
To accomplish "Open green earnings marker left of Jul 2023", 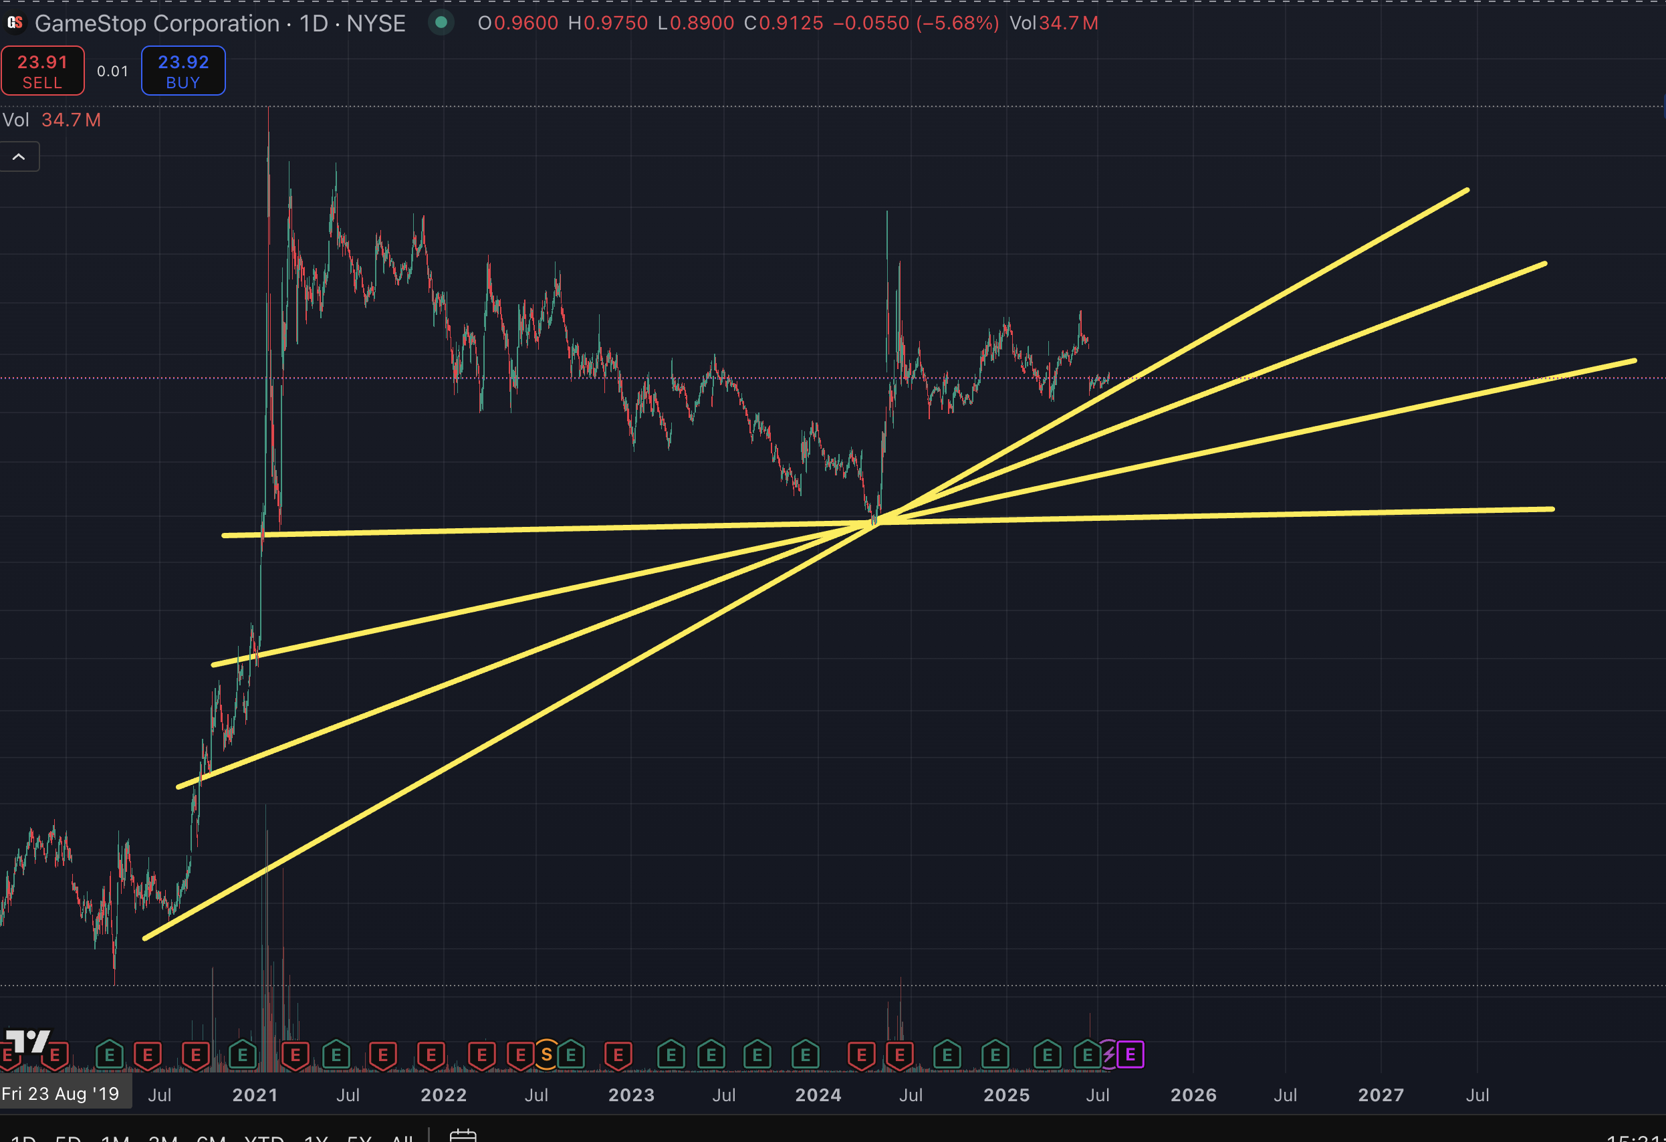I will point(711,1055).
